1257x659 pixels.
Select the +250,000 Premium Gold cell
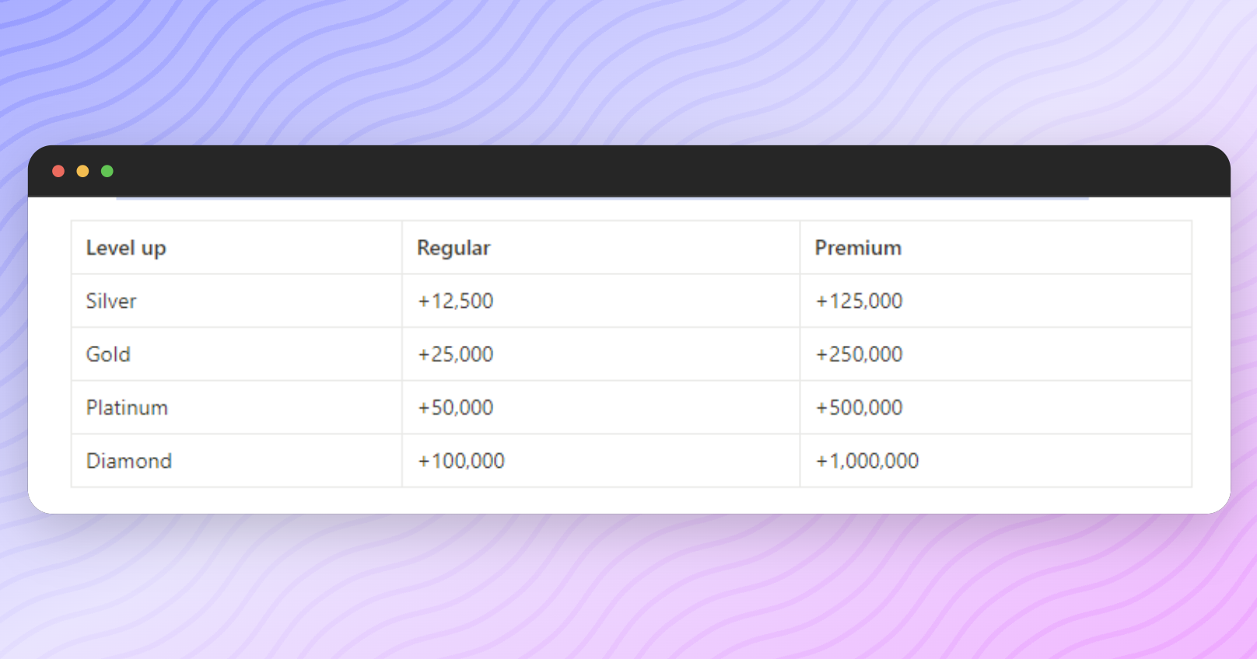[996, 354]
